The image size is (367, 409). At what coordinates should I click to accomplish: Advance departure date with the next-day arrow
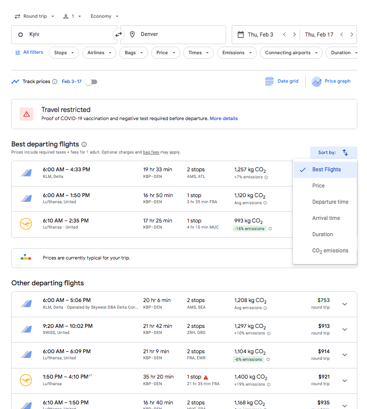pos(295,34)
